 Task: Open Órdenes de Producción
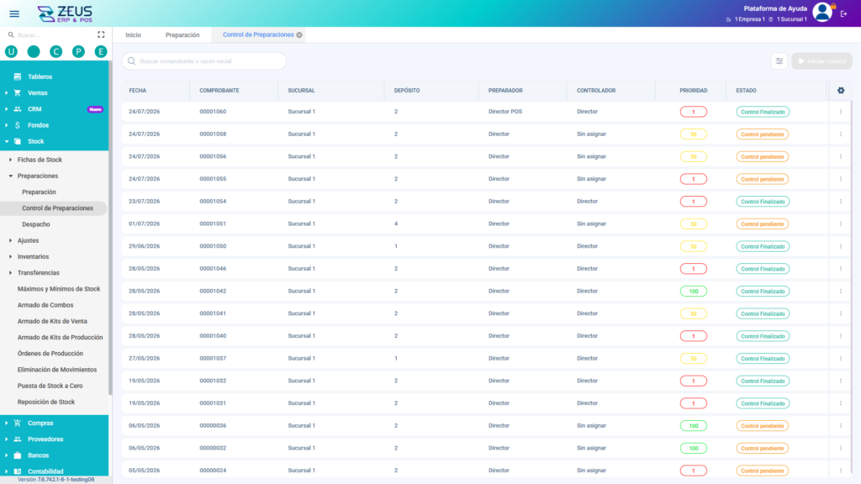pos(50,354)
